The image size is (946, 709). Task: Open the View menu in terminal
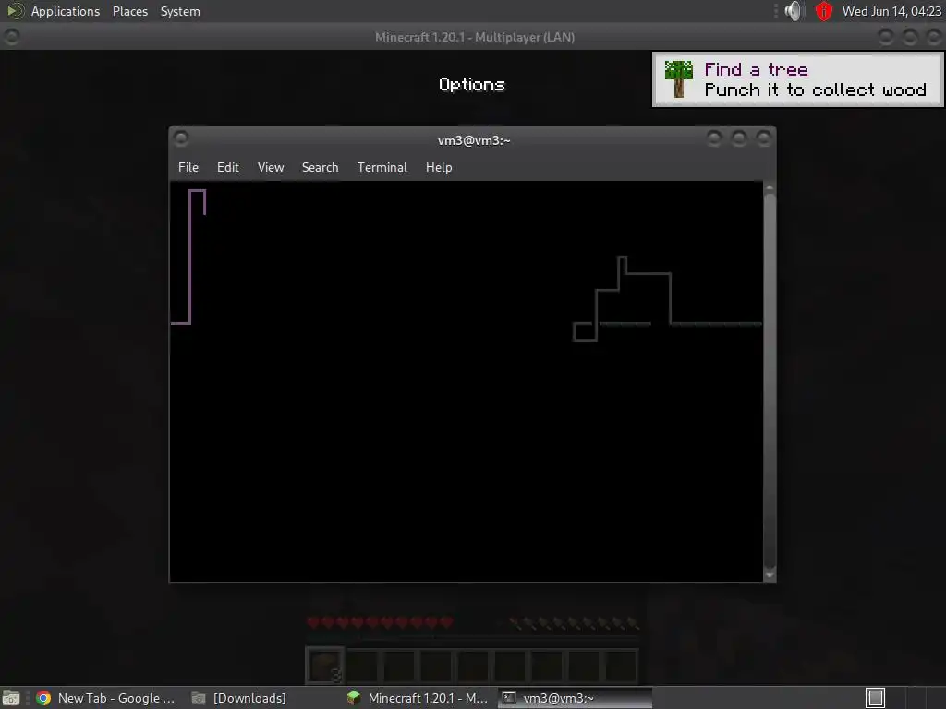click(271, 167)
